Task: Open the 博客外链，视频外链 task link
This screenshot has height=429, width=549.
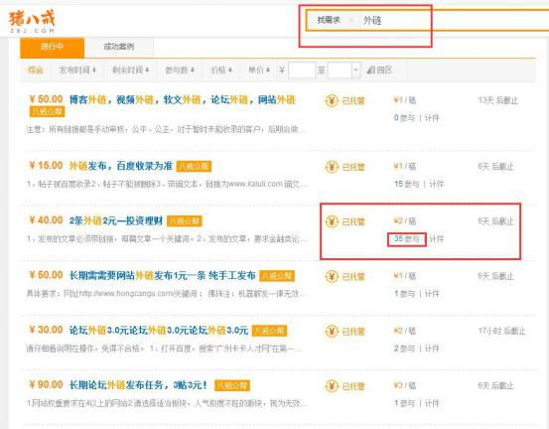Action: (x=182, y=100)
